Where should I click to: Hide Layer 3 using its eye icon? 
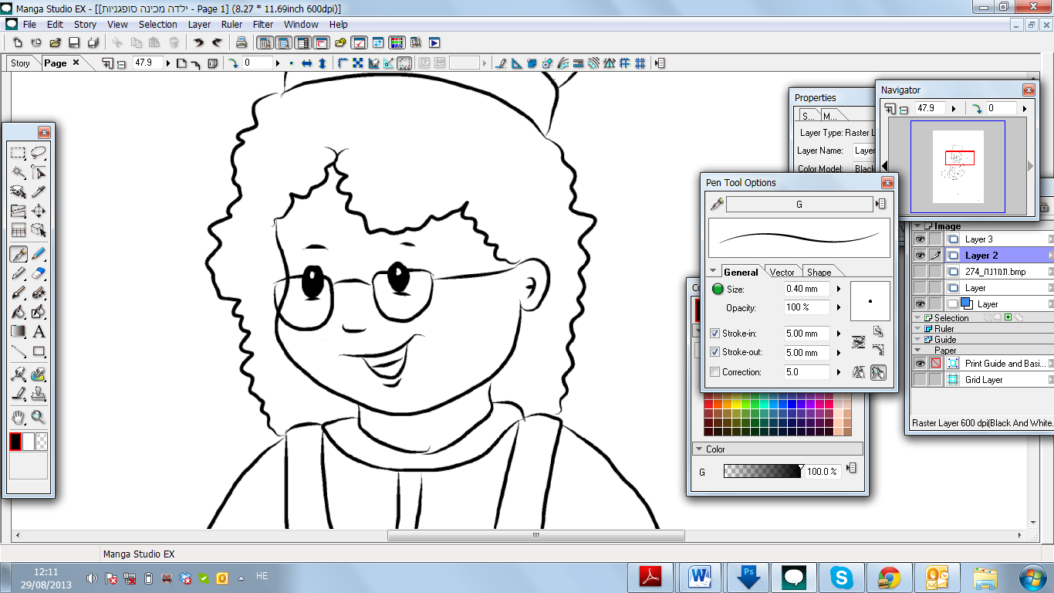[x=920, y=239]
